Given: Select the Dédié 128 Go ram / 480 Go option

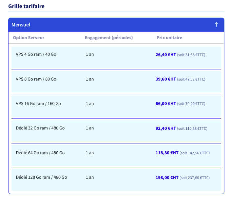Looking at the screenshot, I should pos(116,180).
